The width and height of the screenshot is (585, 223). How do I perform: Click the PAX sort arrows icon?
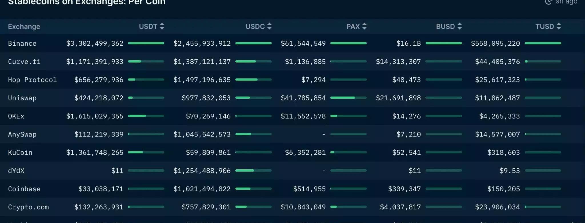364,27
